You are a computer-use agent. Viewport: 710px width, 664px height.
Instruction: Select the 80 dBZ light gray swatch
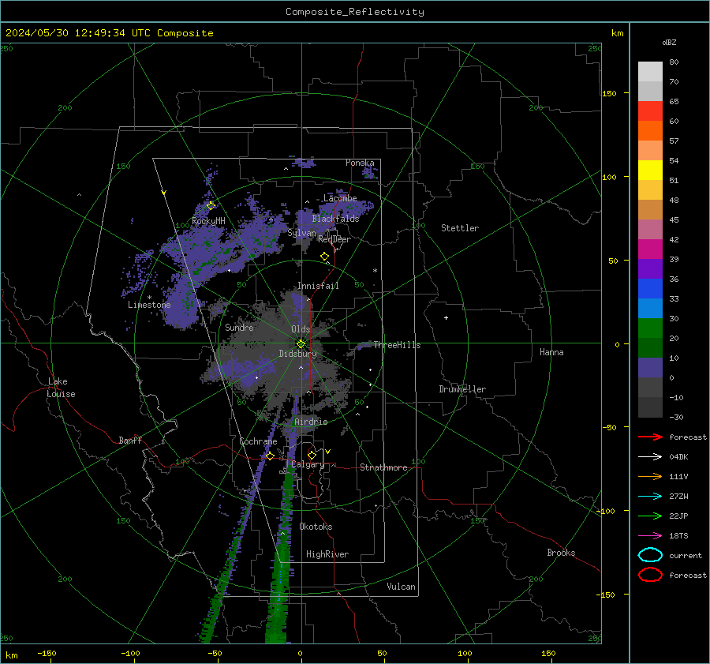pos(650,72)
